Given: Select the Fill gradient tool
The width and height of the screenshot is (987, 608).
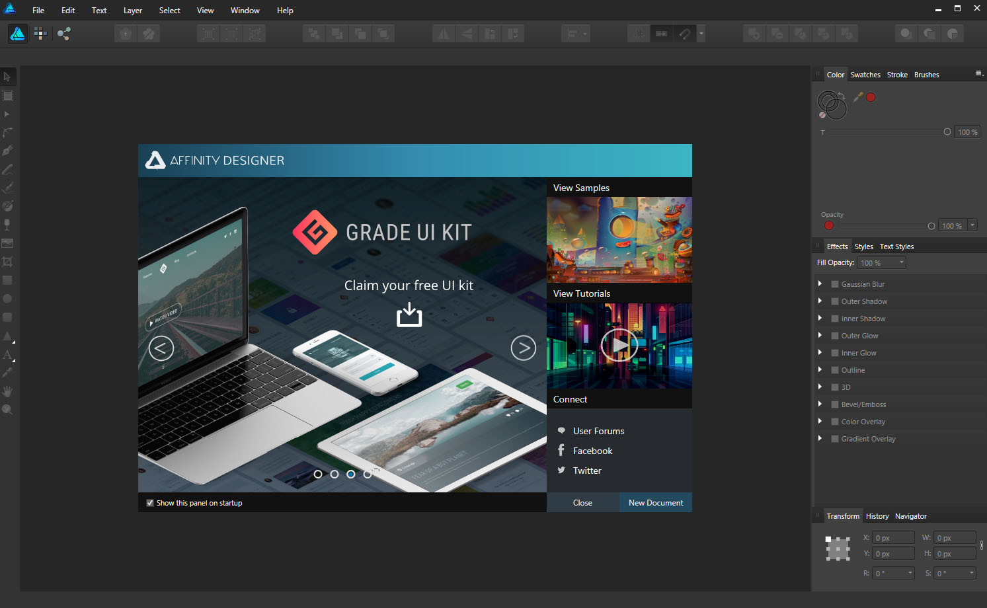Looking at the screenshot, I should coord(7,206).
